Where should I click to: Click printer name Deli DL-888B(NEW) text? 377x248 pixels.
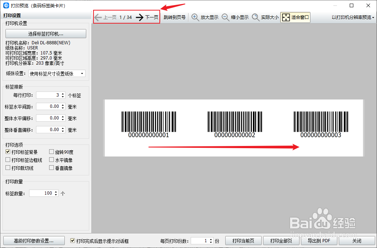pyautogui.click(x=51, y=43)
